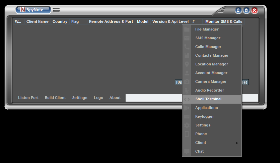Click the Audio Recorder microphone icon
Screen dimensions: 280x163
point(187,91)
